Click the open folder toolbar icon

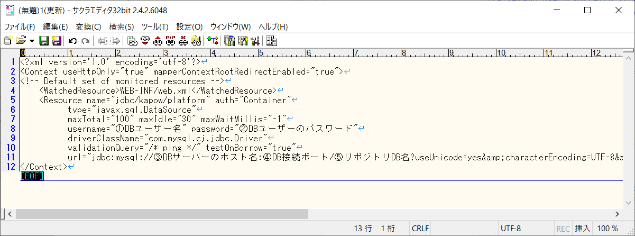(x=21, y=40)
